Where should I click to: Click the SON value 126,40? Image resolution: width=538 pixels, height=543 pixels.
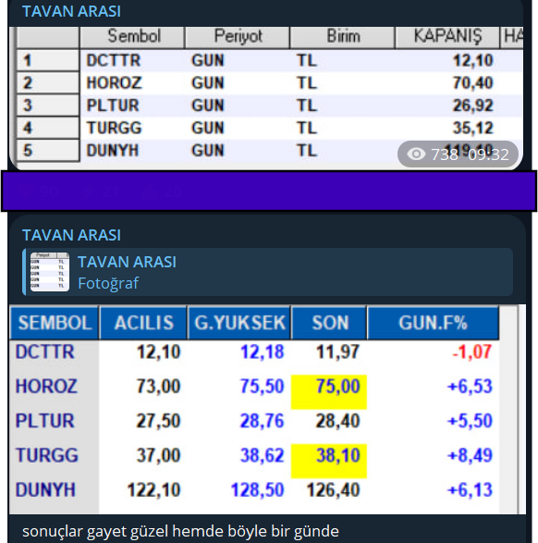coord(333,489)
